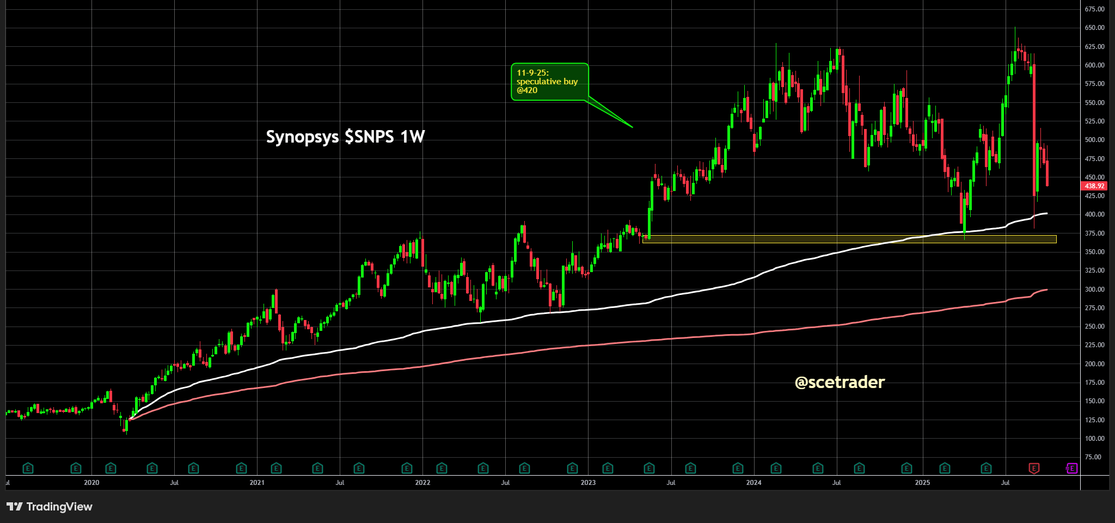Open the TradingView logo link
This screenshot has height=523, width=1115.
click(x=50, y=507)
